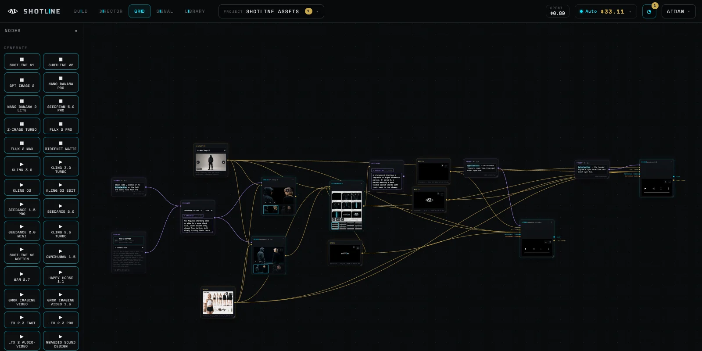
Task: Open the Shotline Assets project dropdown
Action: [x=271, y=11]
